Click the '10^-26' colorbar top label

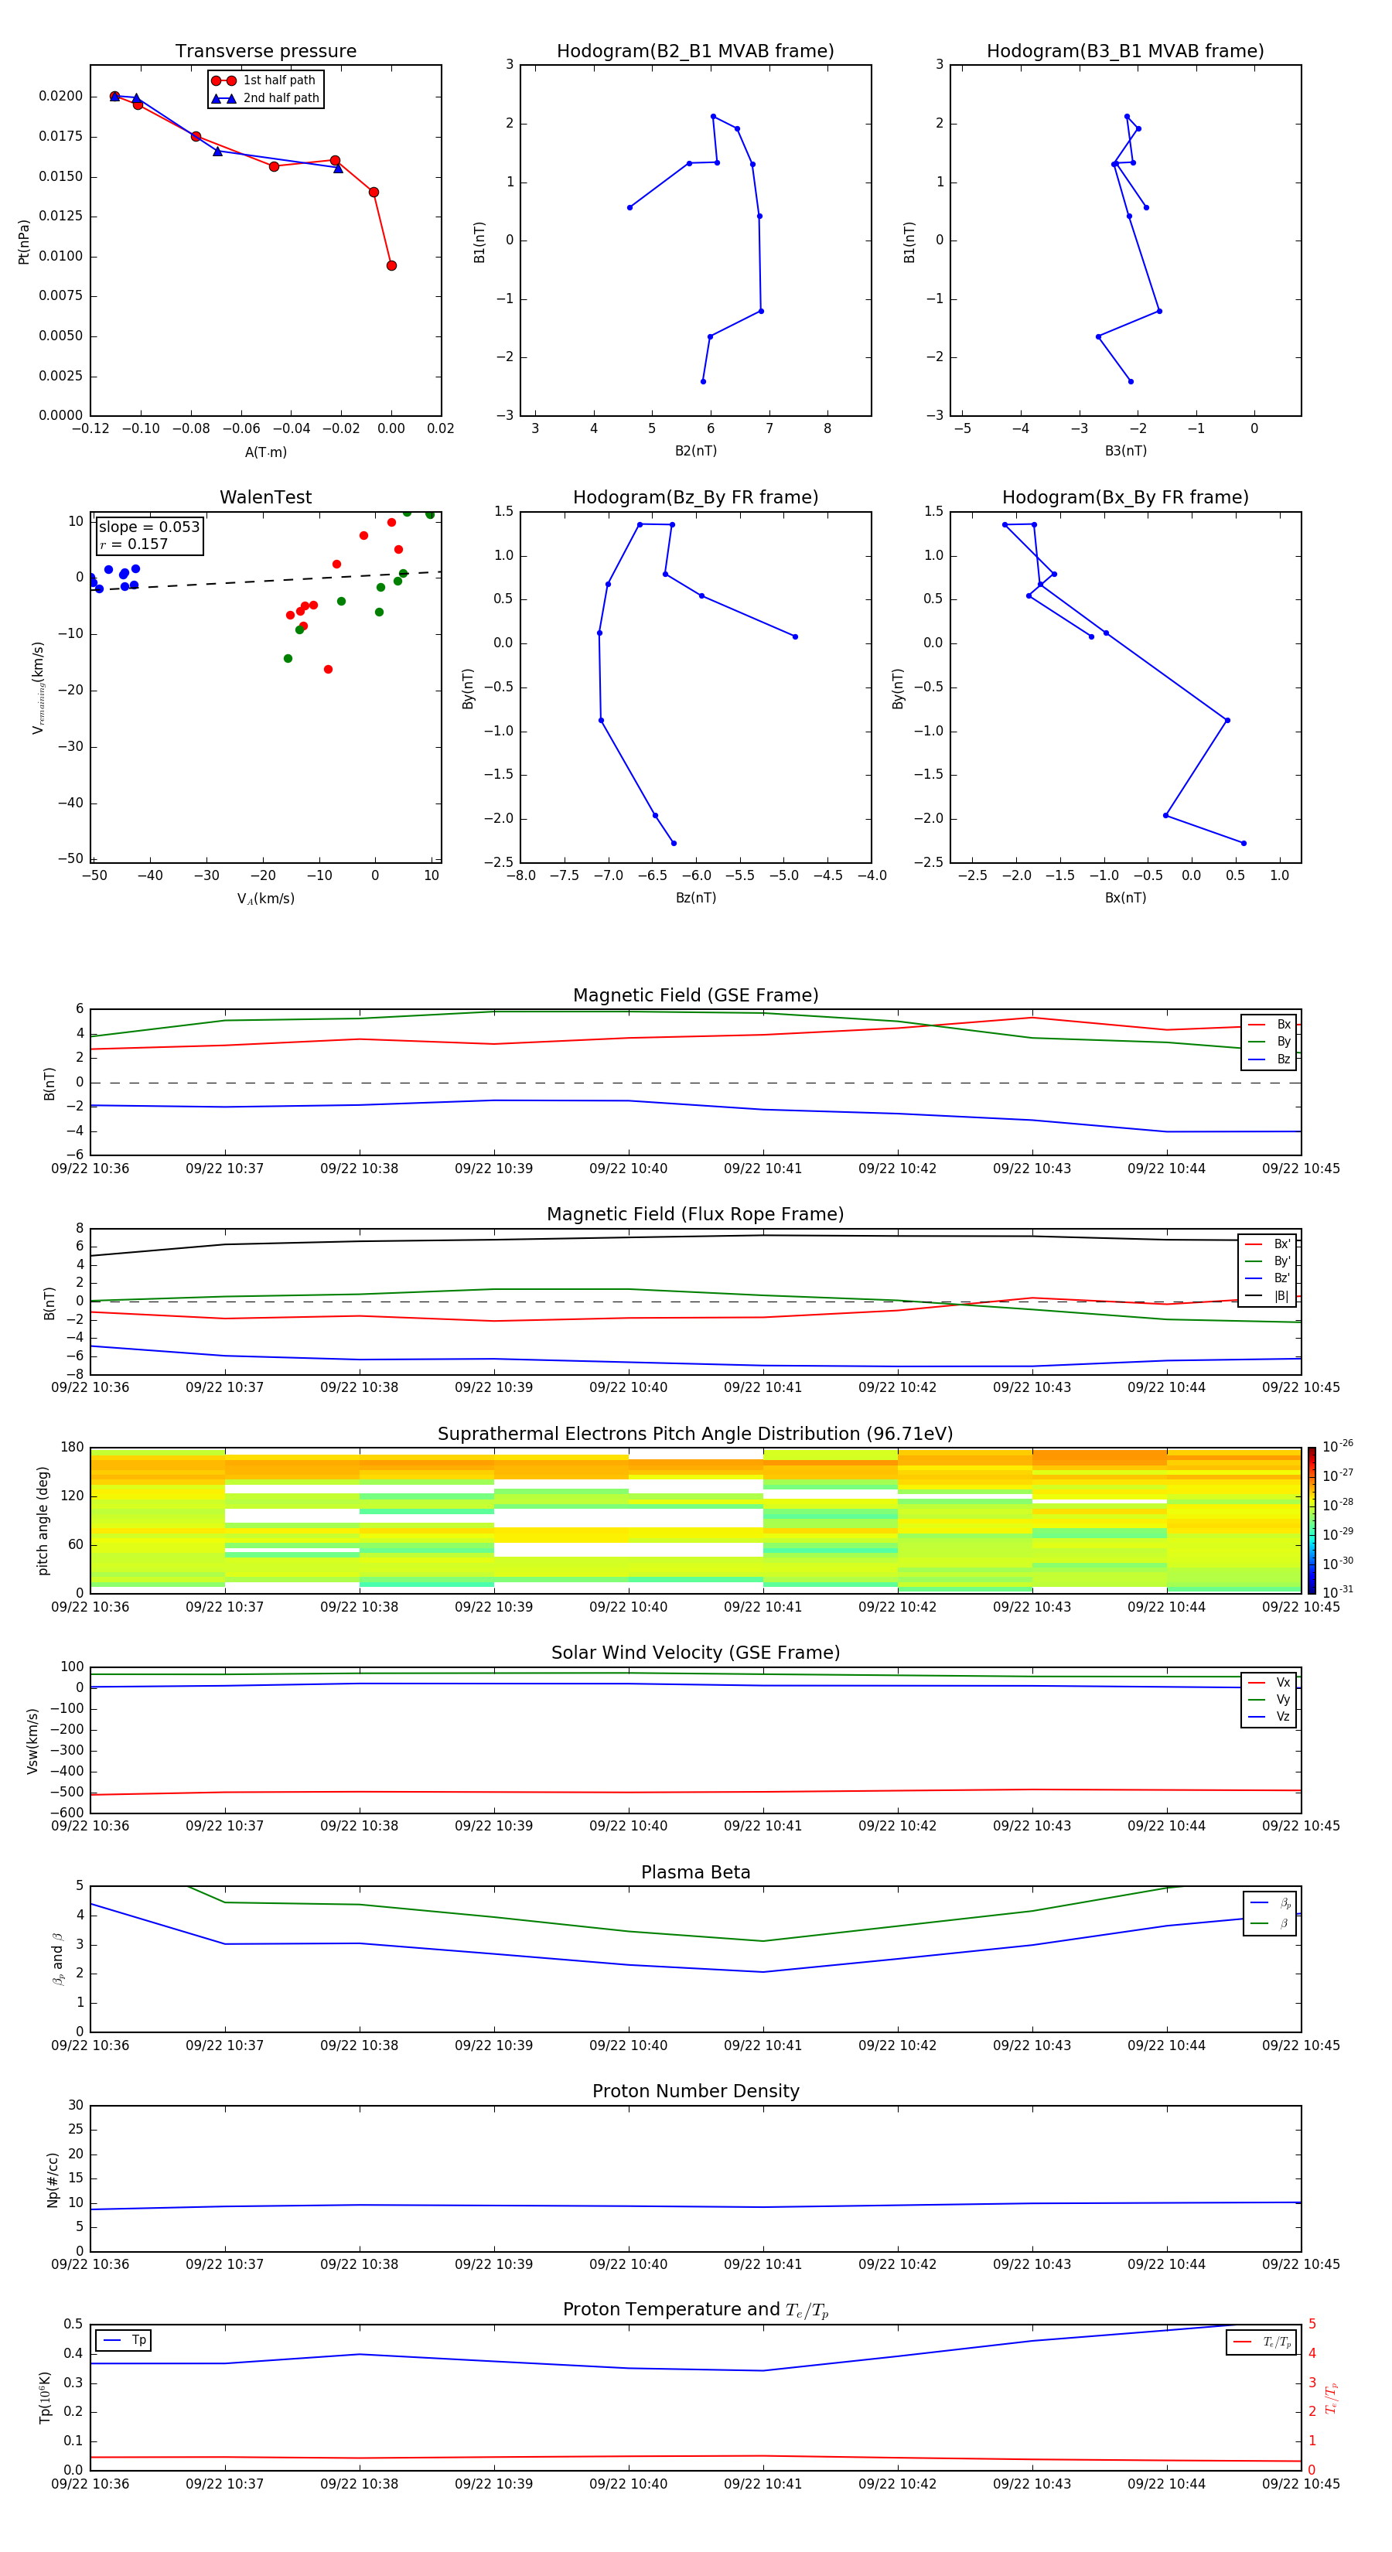pos(1336,1446)
